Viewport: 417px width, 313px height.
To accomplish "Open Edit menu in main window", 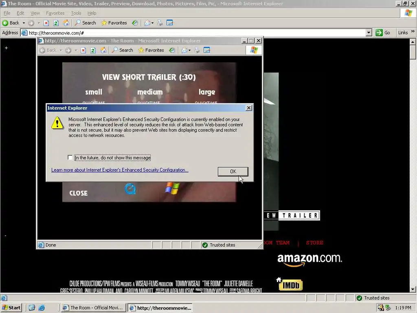I will point(20,13).
